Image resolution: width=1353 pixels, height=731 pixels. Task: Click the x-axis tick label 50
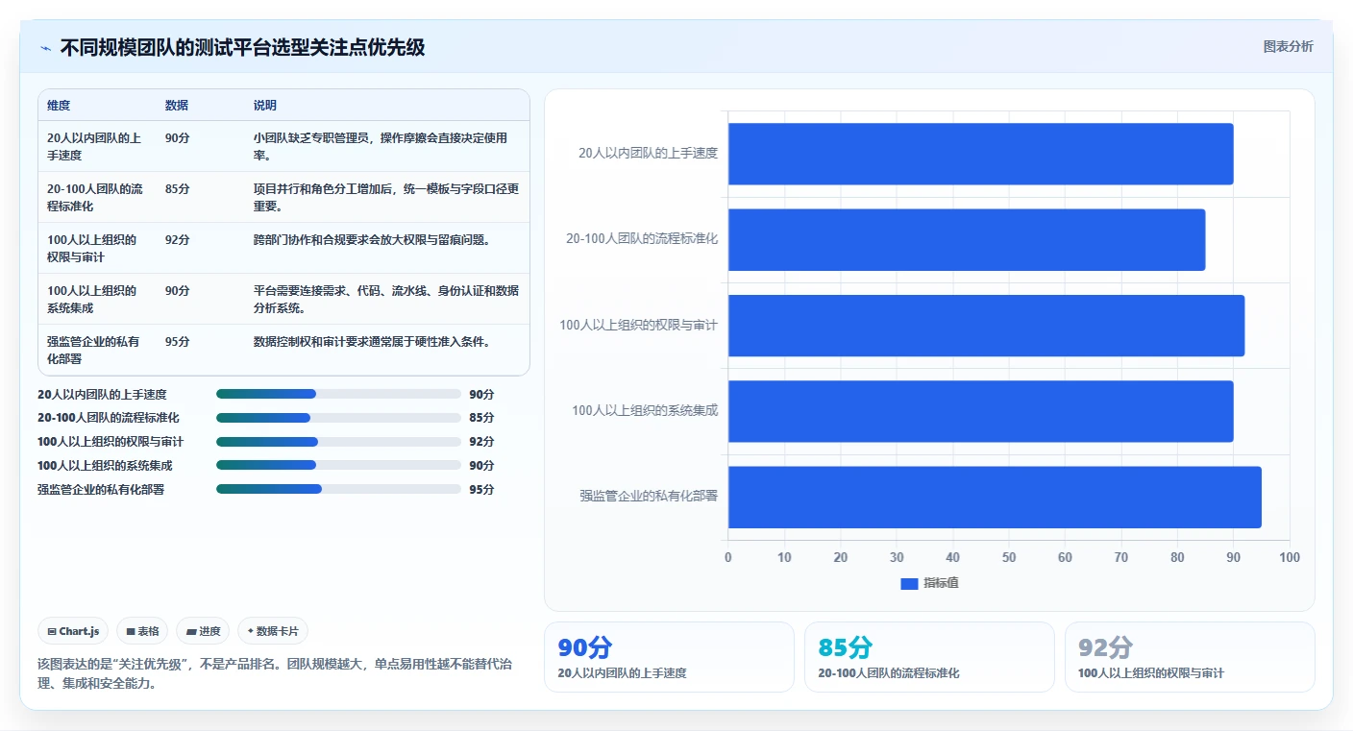(1009, 557)
